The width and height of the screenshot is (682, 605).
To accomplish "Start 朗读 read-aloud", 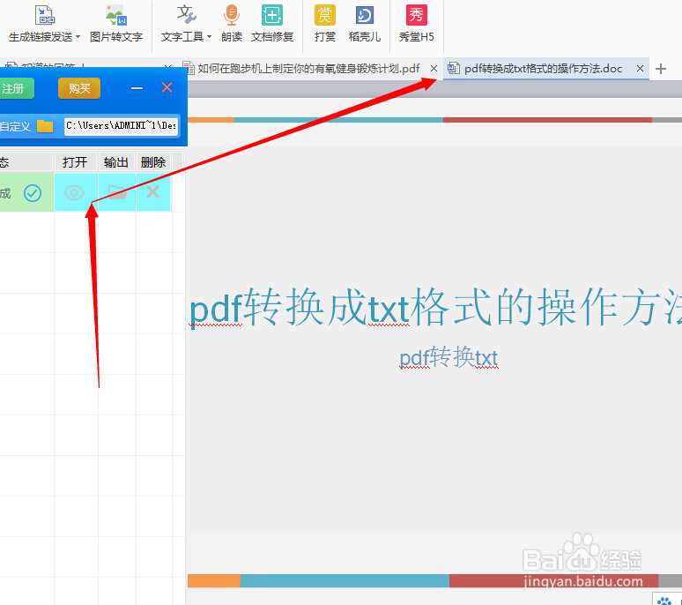I will [x=232, y=24].
